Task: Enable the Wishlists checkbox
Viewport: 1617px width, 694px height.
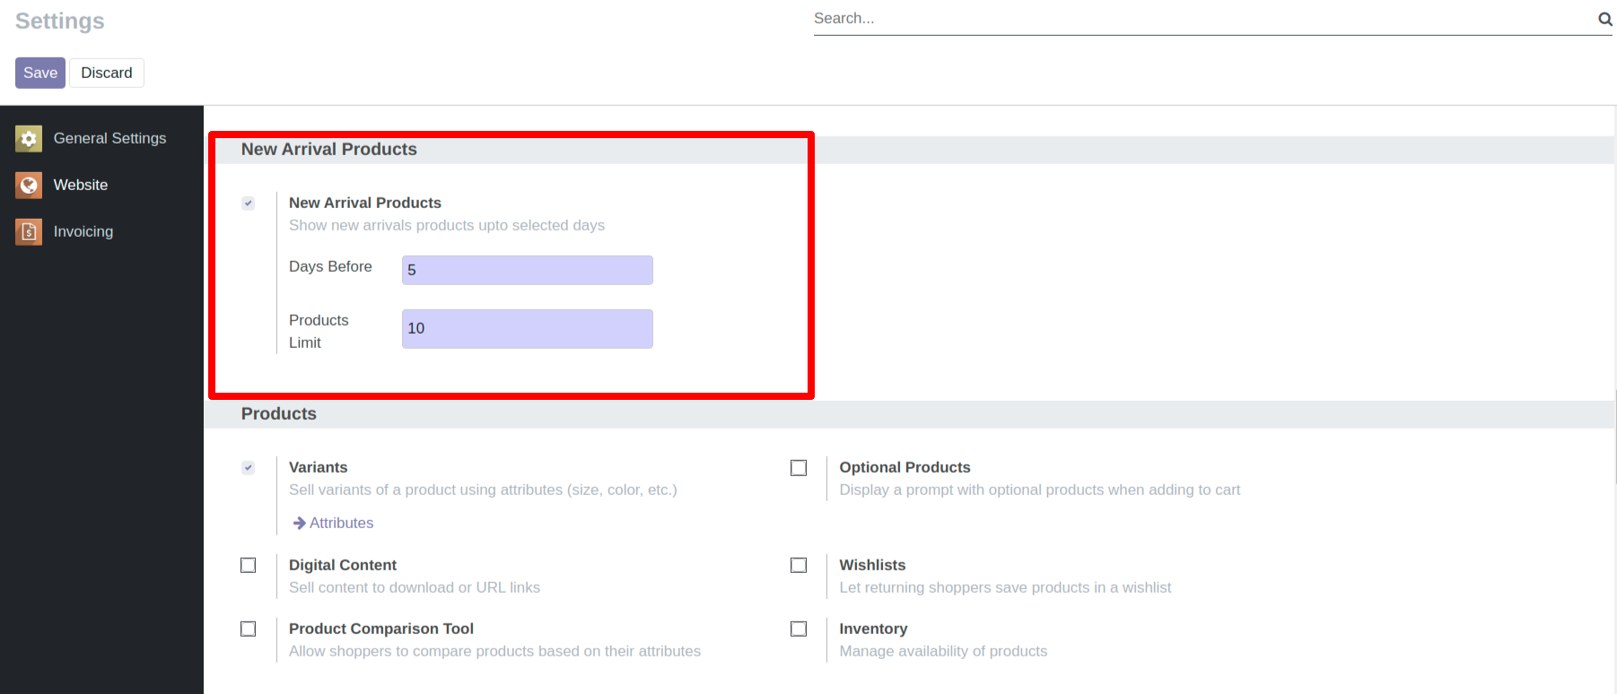Action: (799, 566)
